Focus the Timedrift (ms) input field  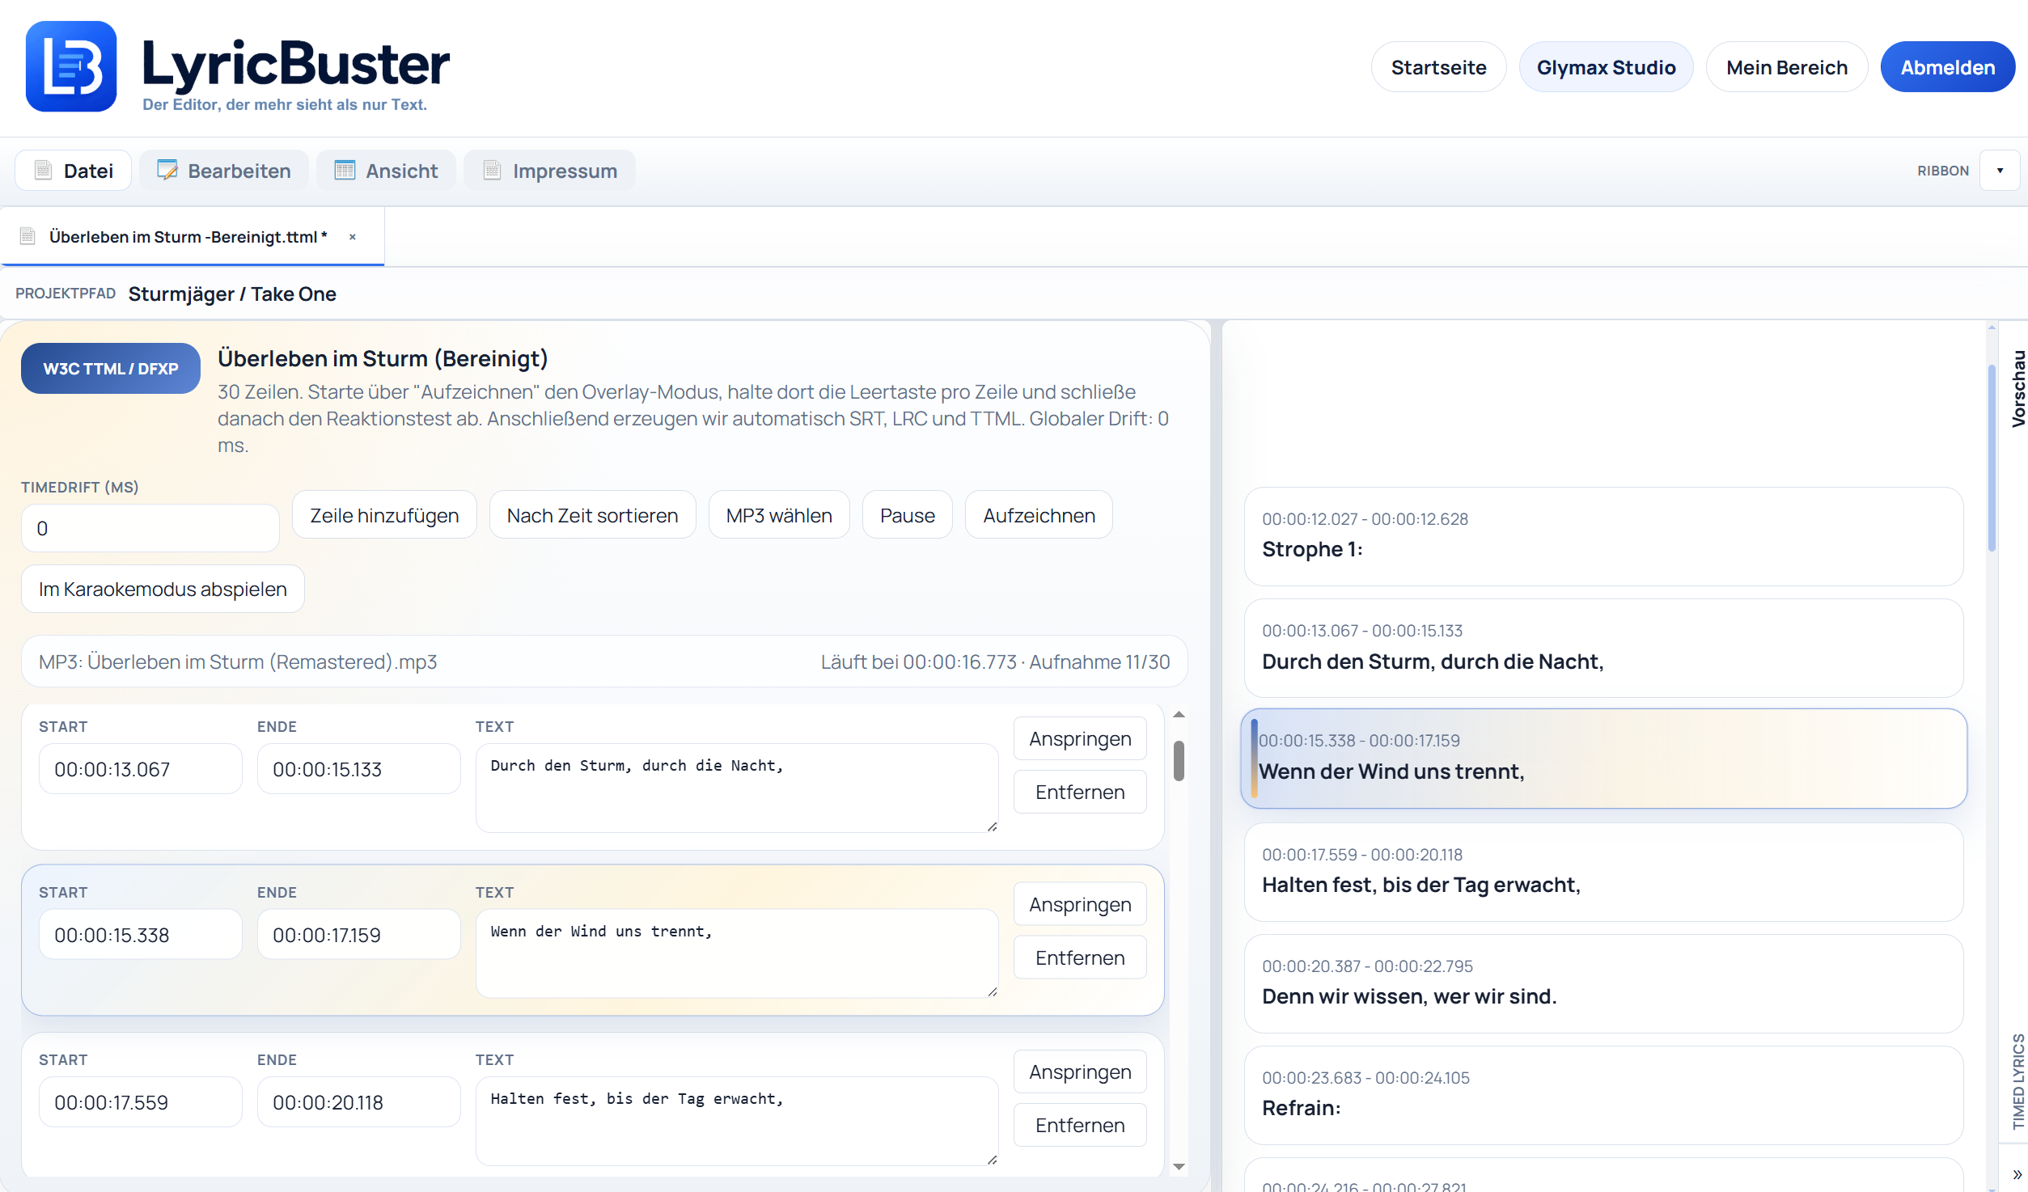point(150,528)
